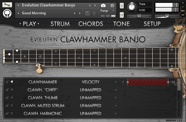Click the save preset floppy icon
The height and width of the screenshot is (122, 186).
click(88, 13)
